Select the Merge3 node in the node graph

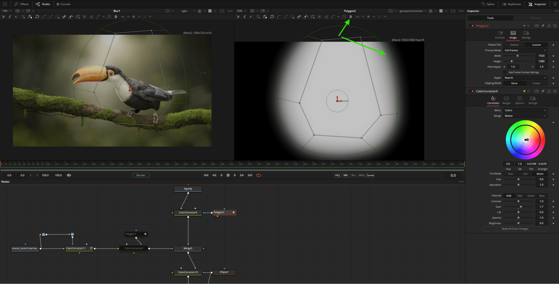(x=188, y=248)
